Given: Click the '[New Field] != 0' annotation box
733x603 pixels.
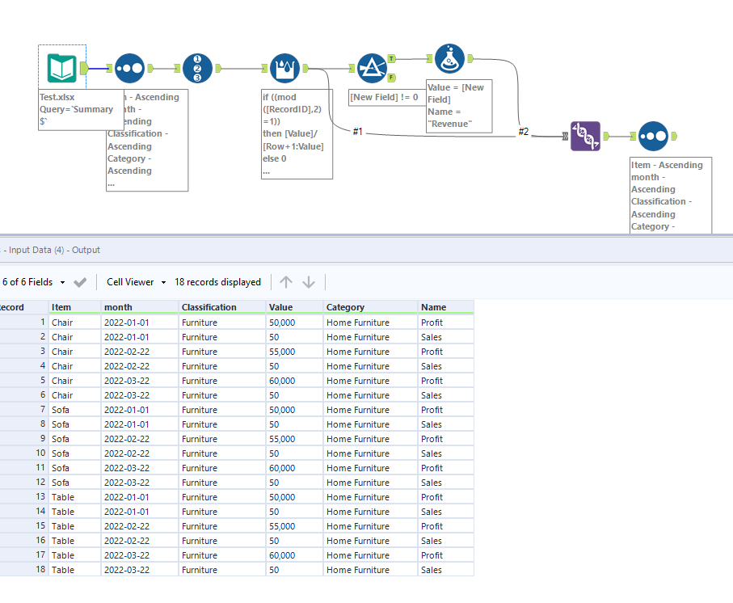Looking at the screenshot, I should 385,97.
